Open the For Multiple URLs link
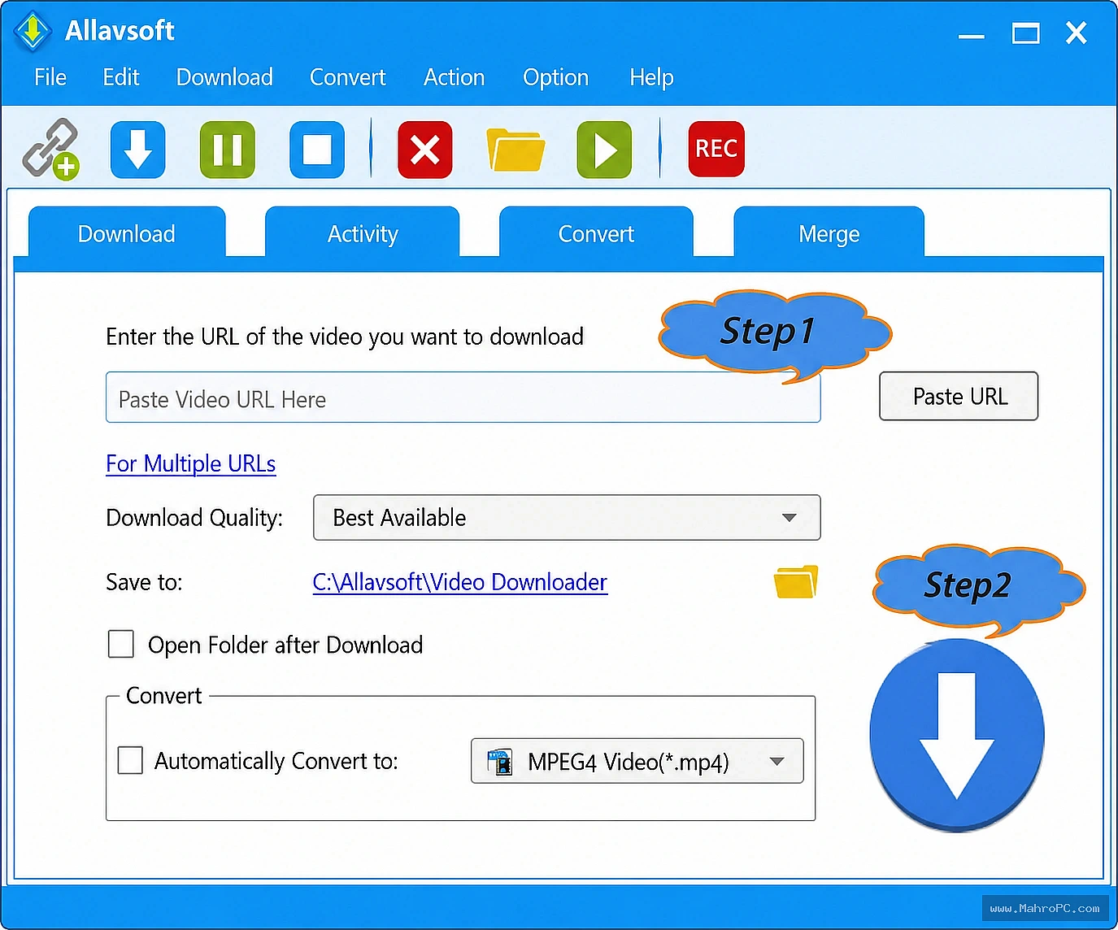This screenshot has height=930, width=1118. pyautogui.click(x=191, y=463)
